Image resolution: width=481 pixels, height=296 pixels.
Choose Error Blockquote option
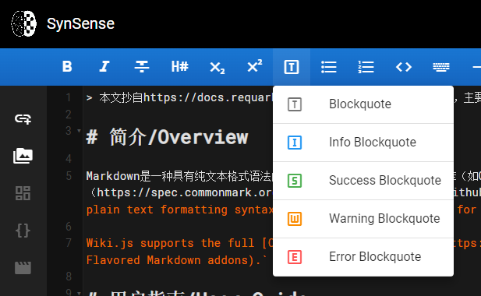[x=363, y=257]
